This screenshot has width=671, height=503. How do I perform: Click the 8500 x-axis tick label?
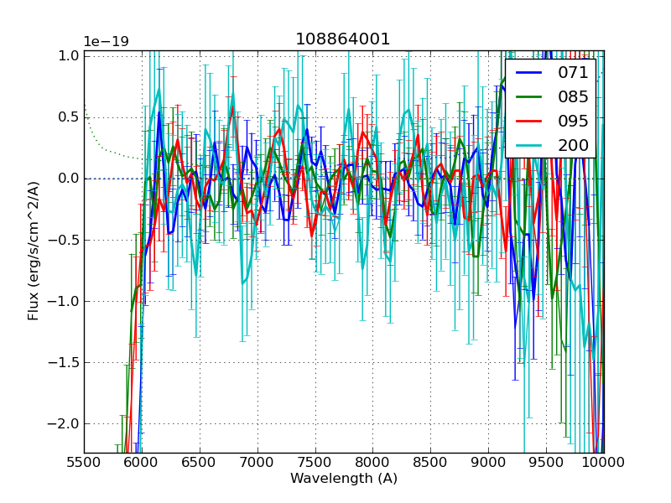click(x=430, y=462)
